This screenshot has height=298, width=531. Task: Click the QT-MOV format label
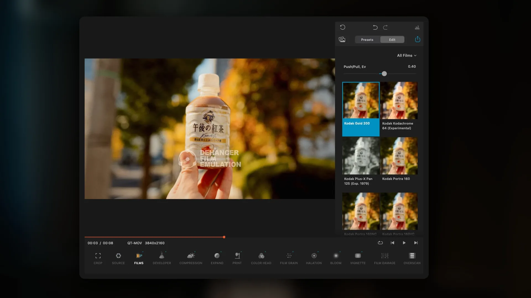[x=135, y=243]
